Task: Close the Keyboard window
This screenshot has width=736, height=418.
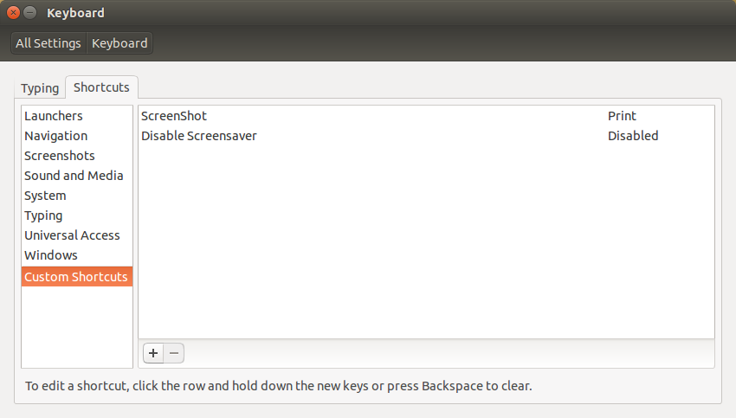Action: pyautogui.click(x=13, y=13)
